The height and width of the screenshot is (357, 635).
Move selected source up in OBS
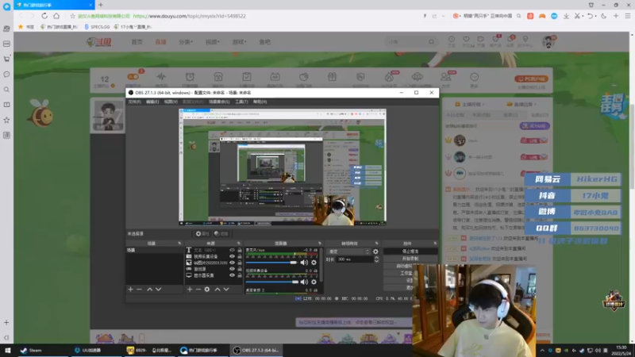click(217, 290)
